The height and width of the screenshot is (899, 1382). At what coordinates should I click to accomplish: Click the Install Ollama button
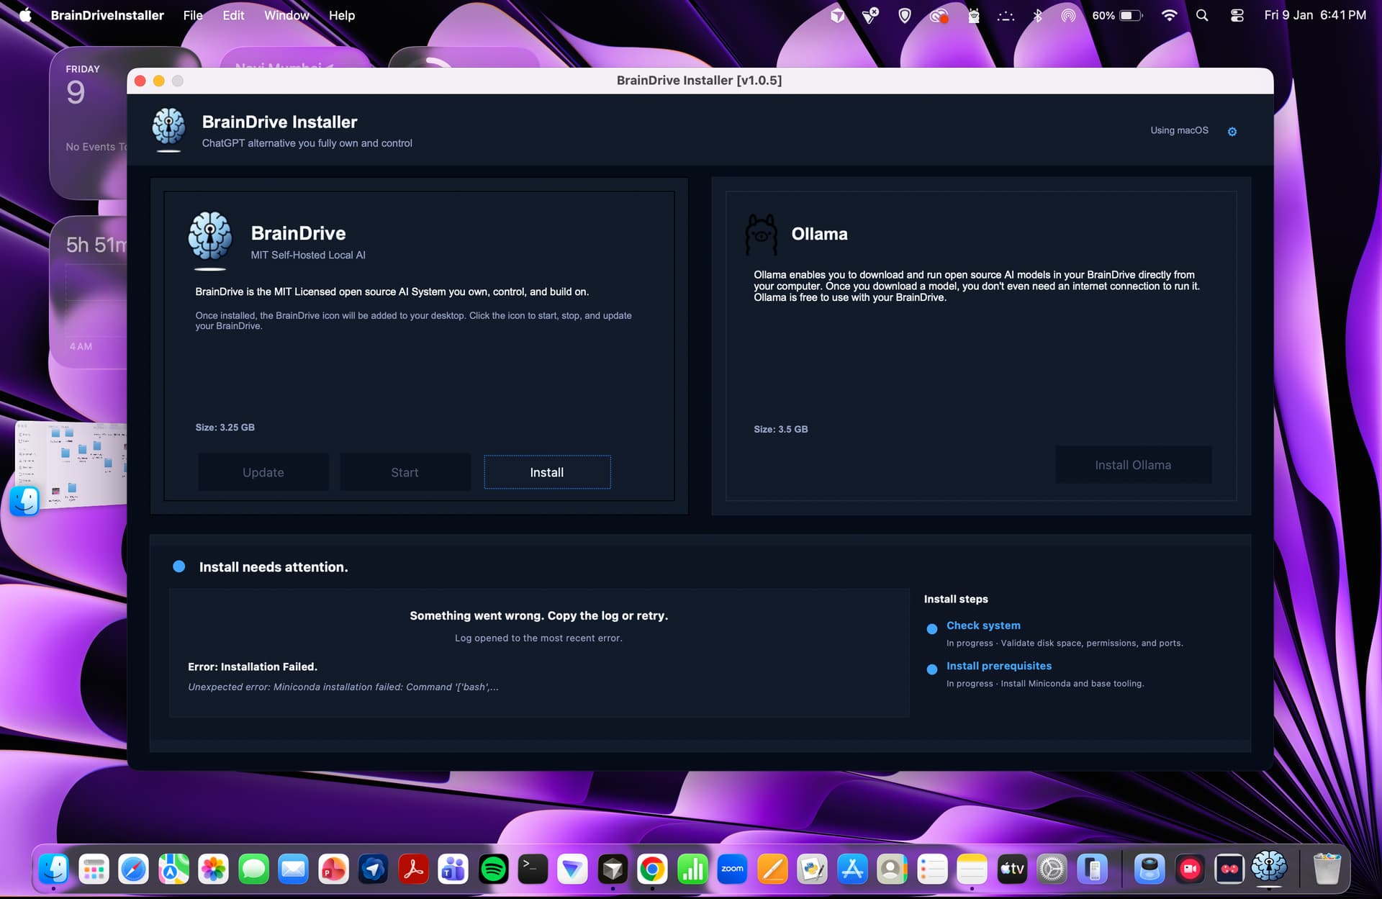(1132, 465)
